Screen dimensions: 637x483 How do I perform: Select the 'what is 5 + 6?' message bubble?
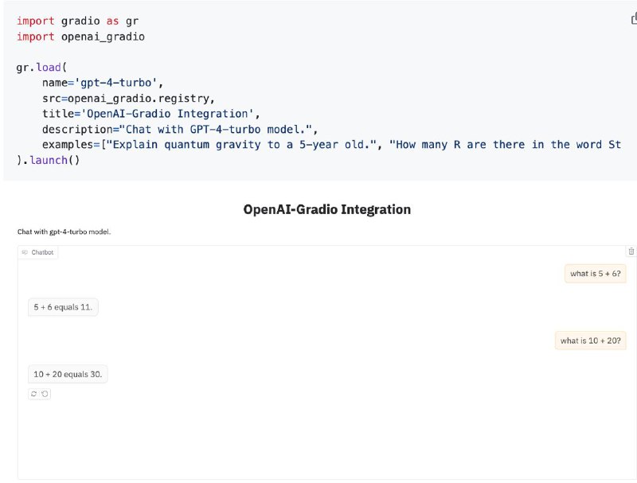pos(595,274)
